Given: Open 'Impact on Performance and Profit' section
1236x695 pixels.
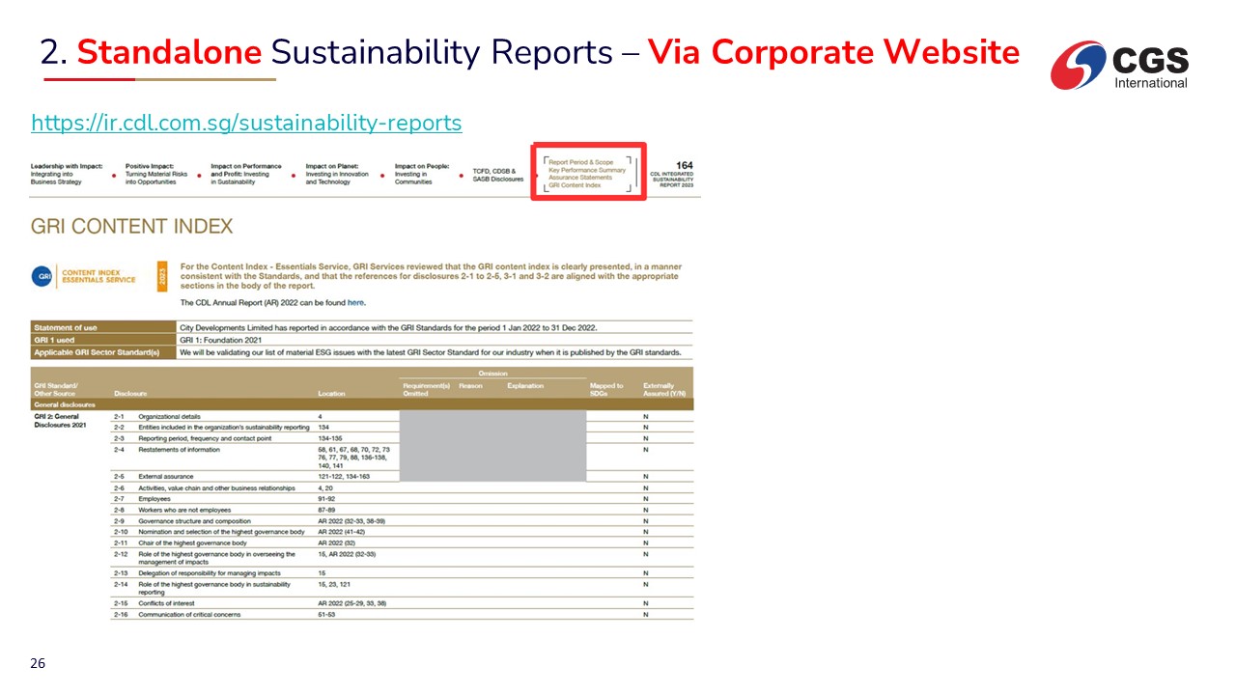Looking at the screenshot, I should [246, 174].
